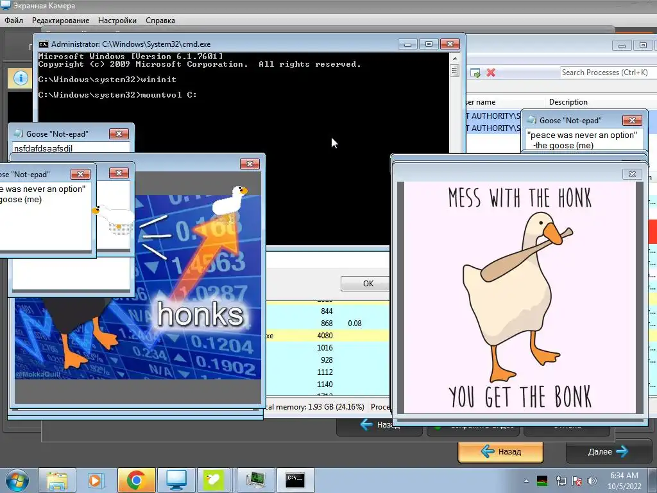Image resolution: width=657 pixels, height=493 pixels.
Task: Select process row with PID 928
Action: click(x=328, y=359)
